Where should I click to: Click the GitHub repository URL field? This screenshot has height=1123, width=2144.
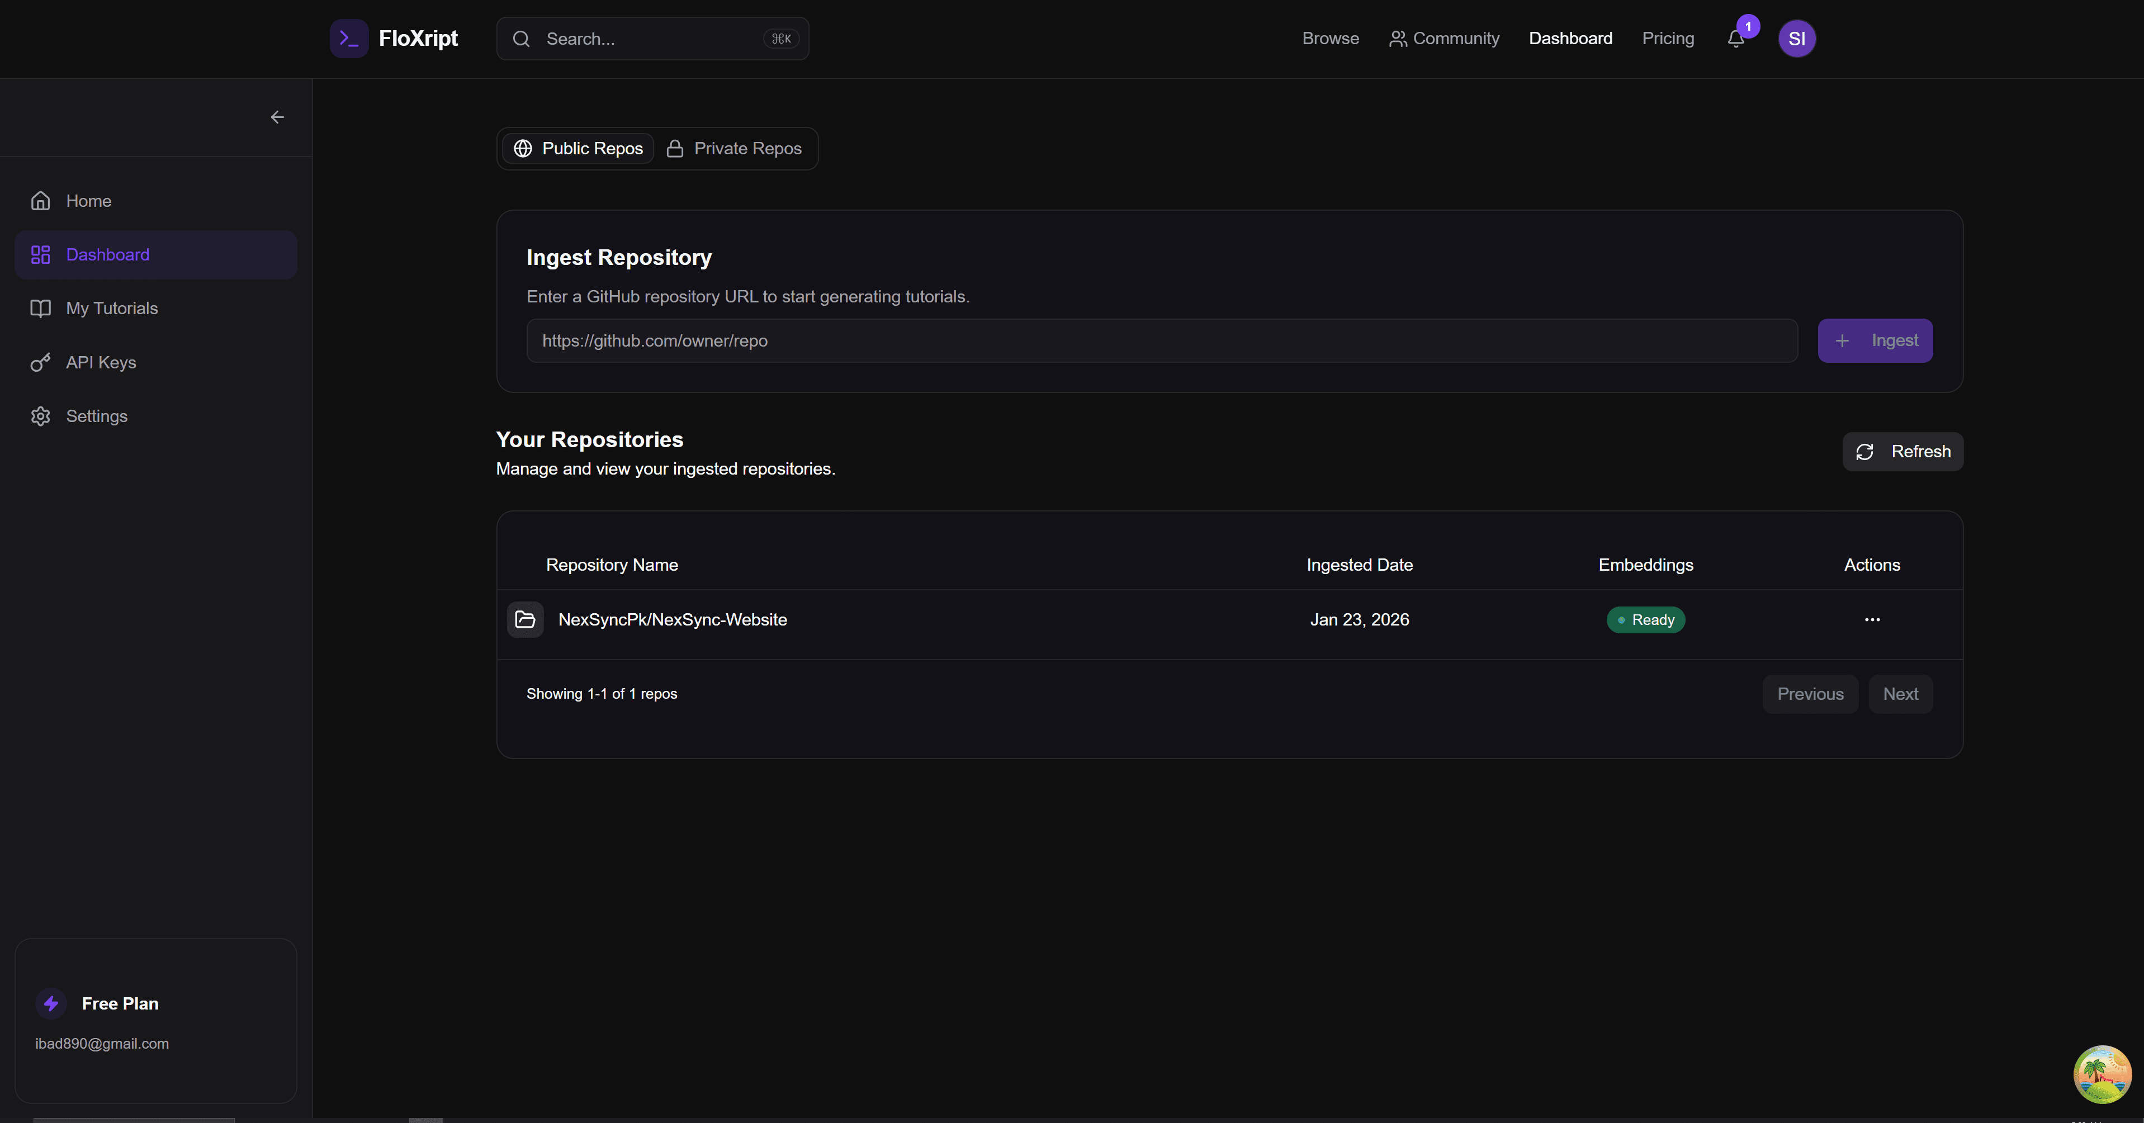tap(1161, 340)
